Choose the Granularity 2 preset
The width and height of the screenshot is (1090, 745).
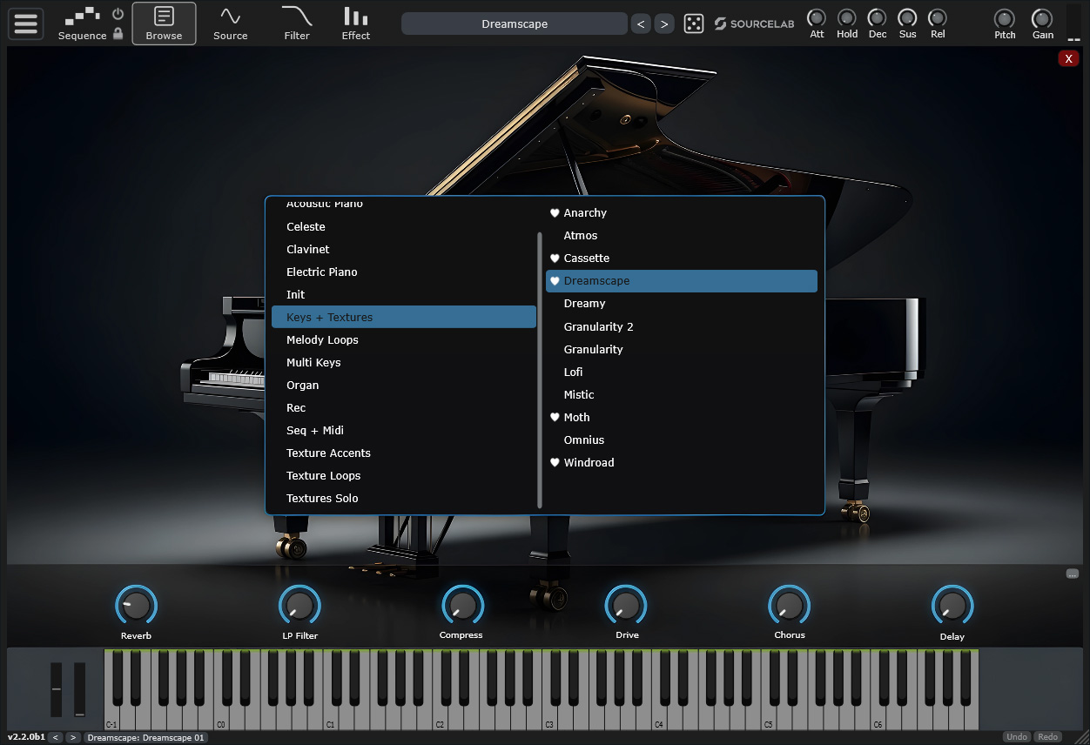598,326
